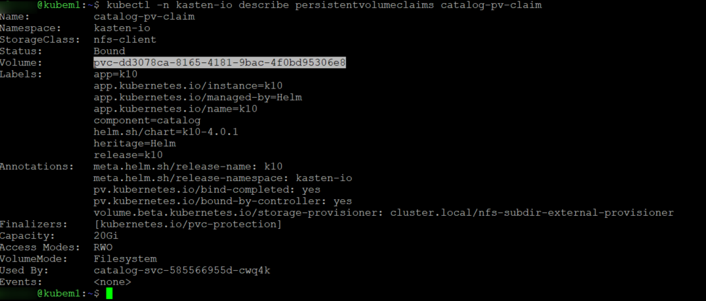706x301 pixels.
Task: Click the RWO access mode value
Action: point(103,247)
